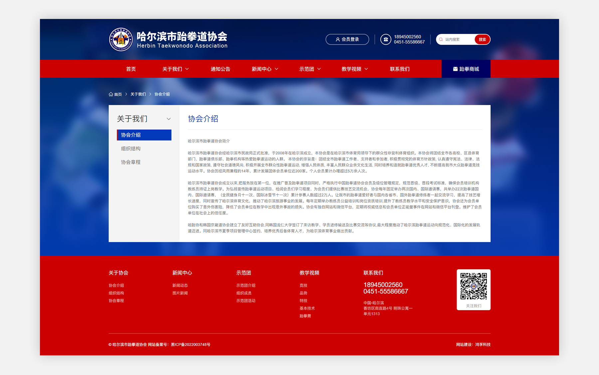Open 联系我们 in the navigation bar
599x375 pixels.
pos(400,69)
